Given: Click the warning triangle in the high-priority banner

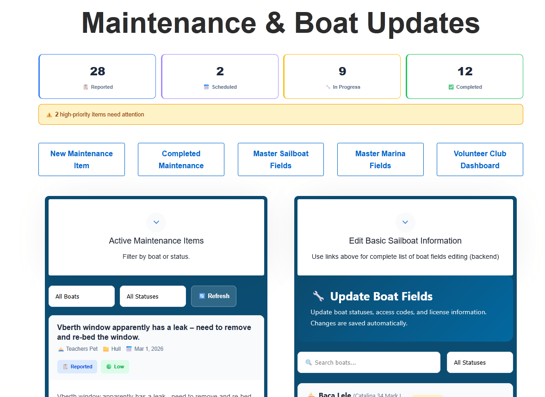Looking at the screenshot, I should [49, 114].
